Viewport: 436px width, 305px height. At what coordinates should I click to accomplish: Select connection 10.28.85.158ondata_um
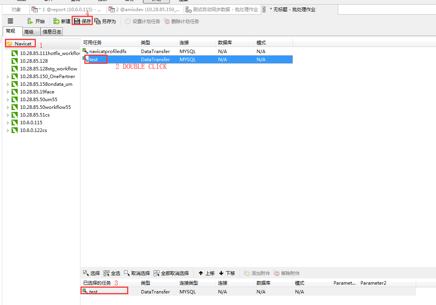(x=42, y=84)
